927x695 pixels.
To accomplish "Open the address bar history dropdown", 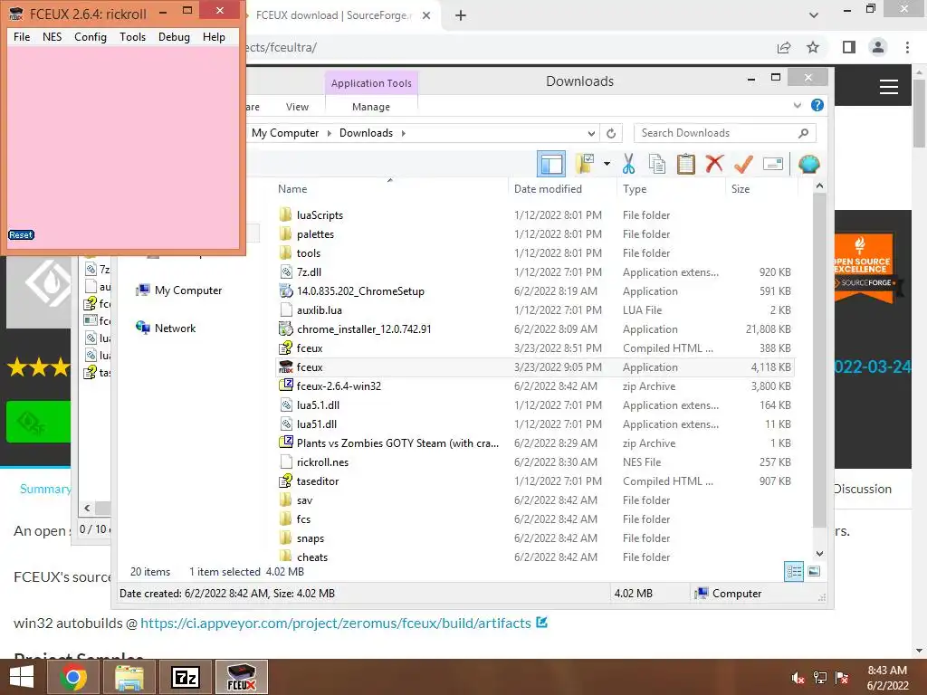I will [x=591, y=134].
